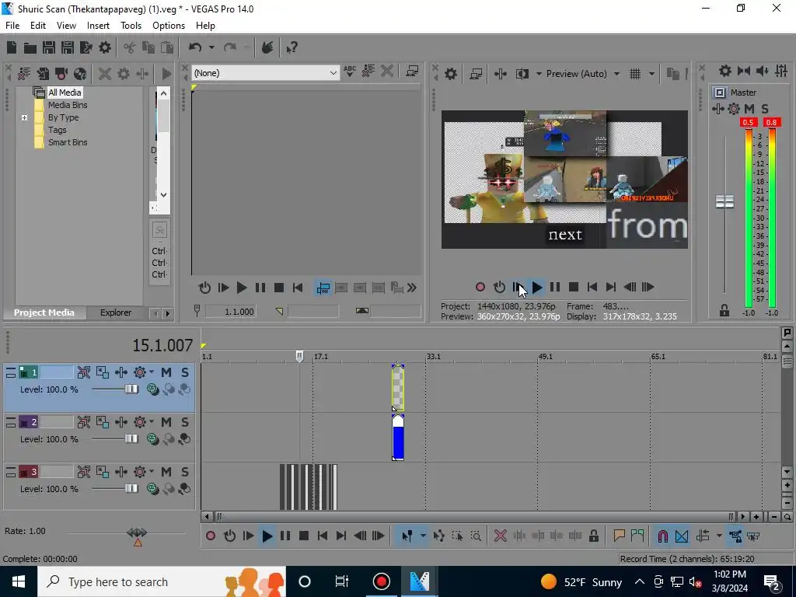The height and width of the screenshot is (597, 796).
Task: Open the What's This help icon
Action: tap(292, 47)
